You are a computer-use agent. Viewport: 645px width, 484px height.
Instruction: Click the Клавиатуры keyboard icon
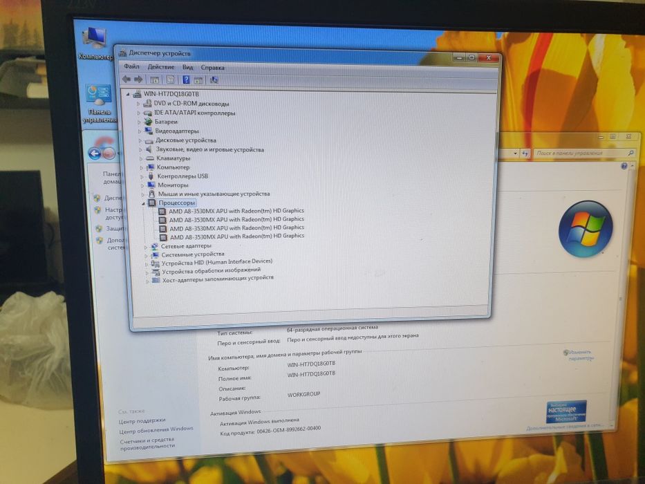(150, 158)
